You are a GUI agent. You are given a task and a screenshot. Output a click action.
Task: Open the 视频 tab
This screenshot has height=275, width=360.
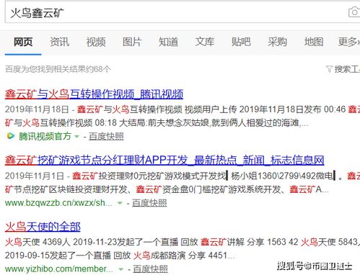pyautogui.click(x=96, y=42)
